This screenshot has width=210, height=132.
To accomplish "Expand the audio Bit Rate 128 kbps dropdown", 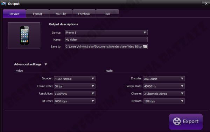I will pyautogui.click(x=164, y=101).
